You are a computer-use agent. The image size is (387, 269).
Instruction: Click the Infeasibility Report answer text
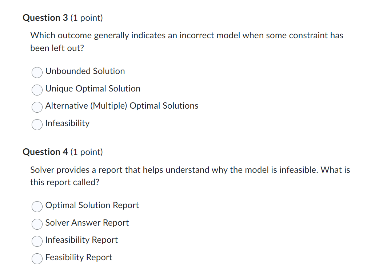81,240
